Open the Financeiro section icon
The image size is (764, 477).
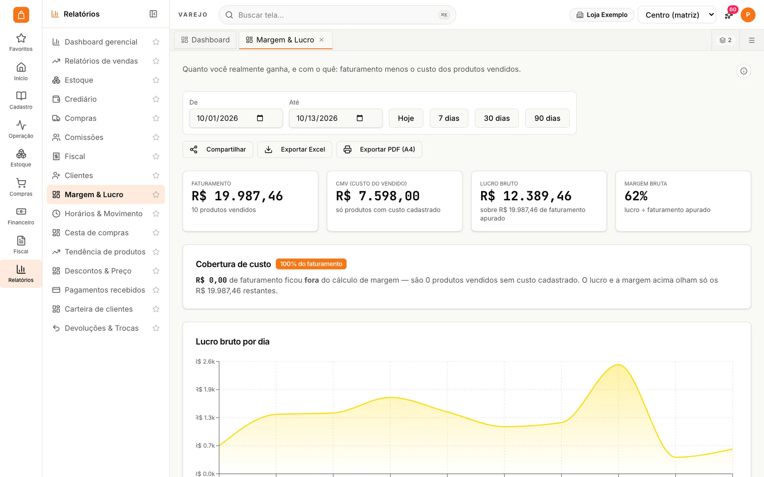click(x=21, y=216)
